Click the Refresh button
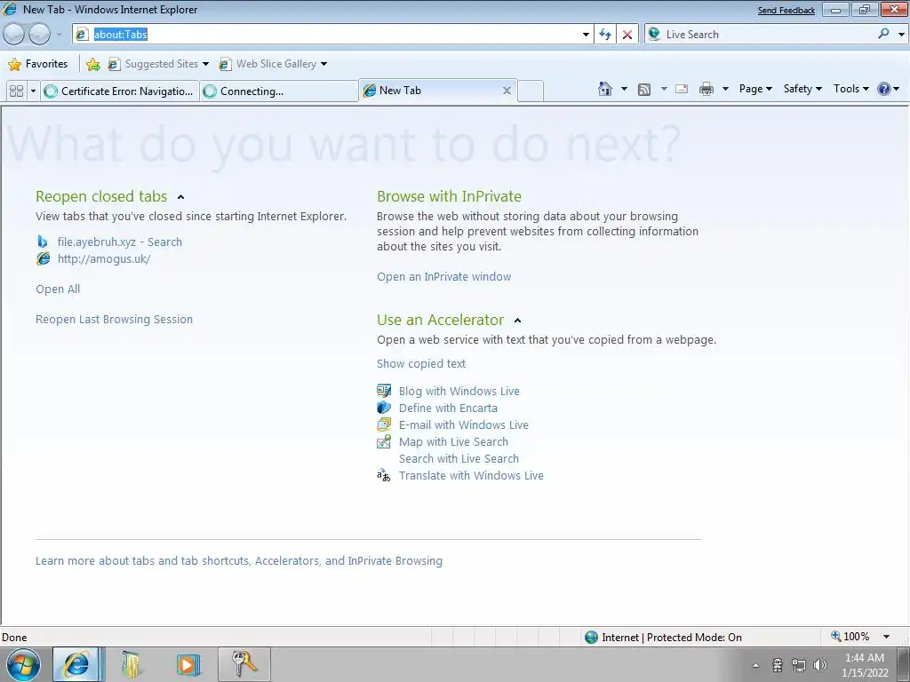The width and height of the screenshot is (910, 682). 605,35
